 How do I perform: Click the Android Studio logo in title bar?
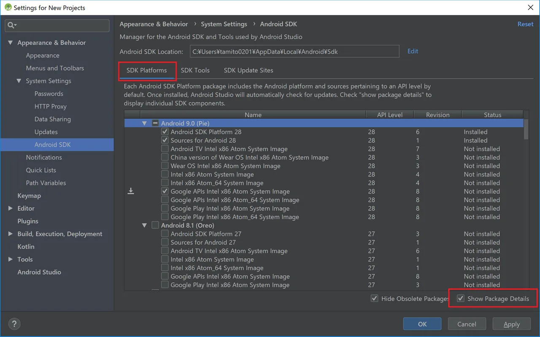(x=8, y=8)
